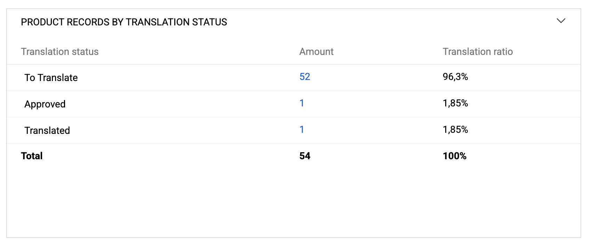Open the single Translated product record

(302, 129)
